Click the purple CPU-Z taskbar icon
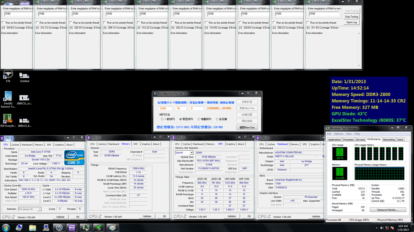The image size is (414, 232). click(72, 227)
